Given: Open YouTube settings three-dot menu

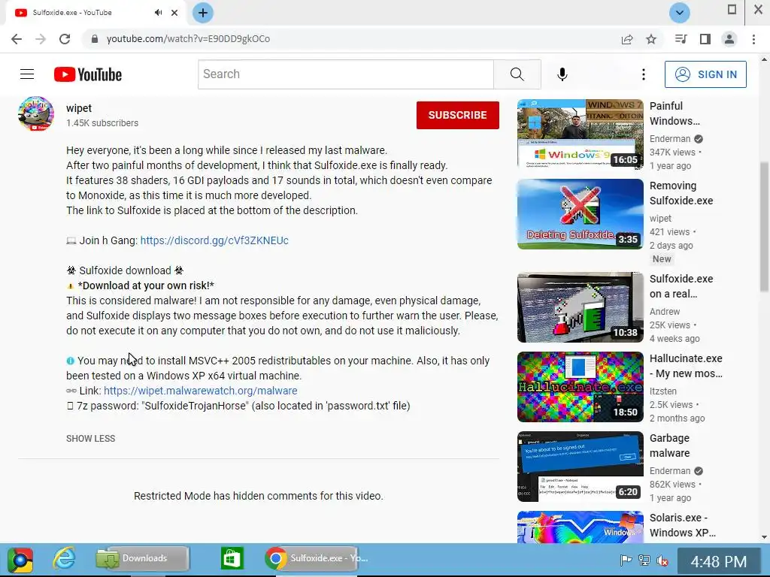Looking at the screenshot, I should click(644, 74).
